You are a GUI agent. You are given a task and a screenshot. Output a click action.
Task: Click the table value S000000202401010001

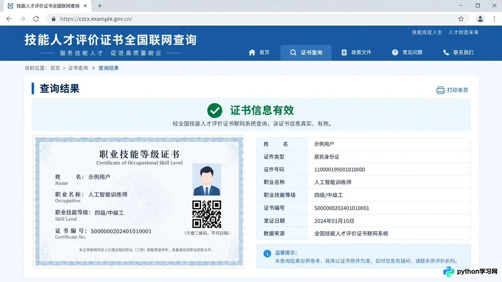[342, 208]
